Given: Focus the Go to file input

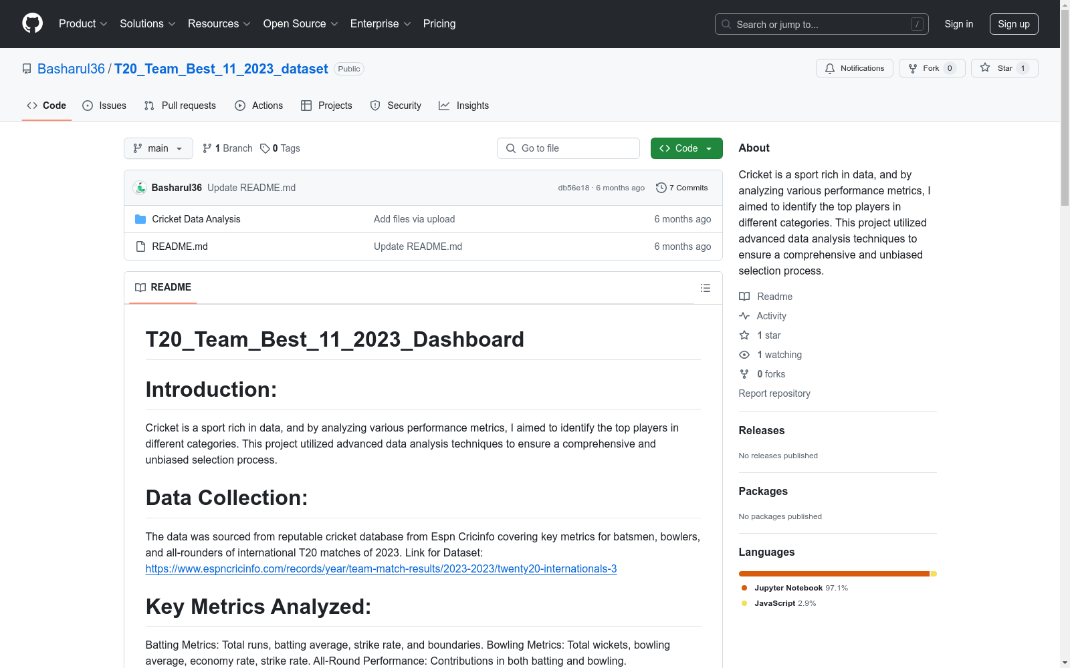Looking at the screenshot, I should [568, 148].
